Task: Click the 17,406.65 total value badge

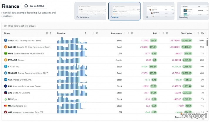Action: (187, 47)
